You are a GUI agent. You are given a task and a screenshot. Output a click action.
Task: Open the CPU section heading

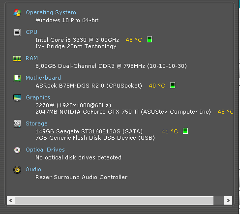coord(31,32)
